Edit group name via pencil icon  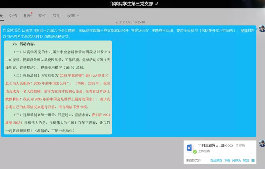tap(157, 4)
